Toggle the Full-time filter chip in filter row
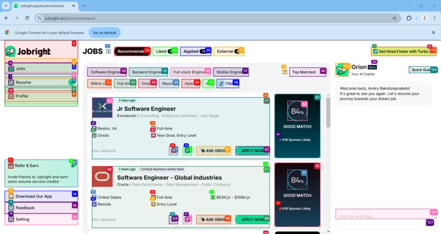This screenshot has width=441, height=234. pos(125,84)
